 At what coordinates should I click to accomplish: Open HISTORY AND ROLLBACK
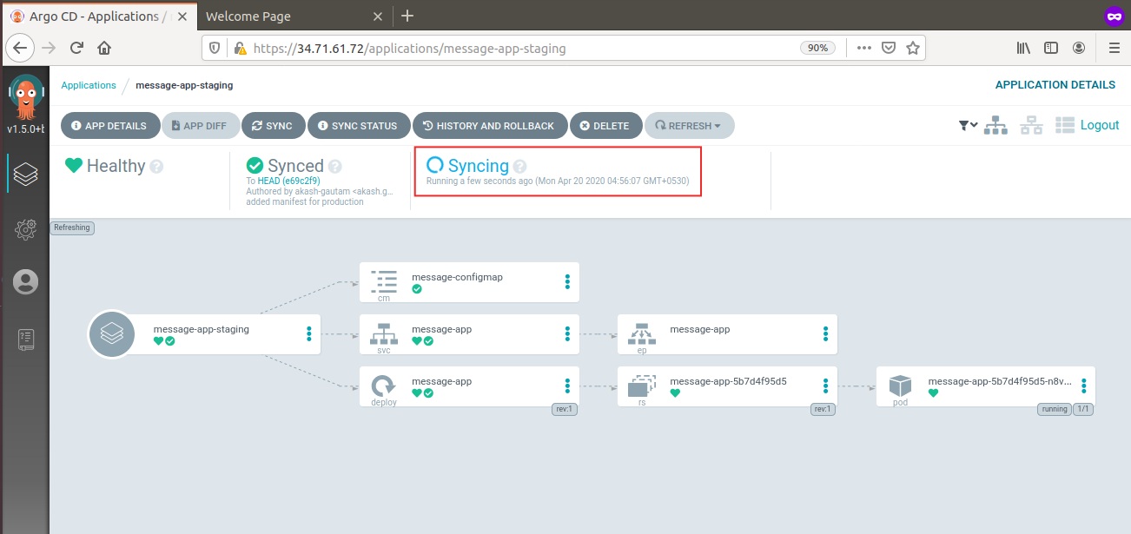pos(488,126)
